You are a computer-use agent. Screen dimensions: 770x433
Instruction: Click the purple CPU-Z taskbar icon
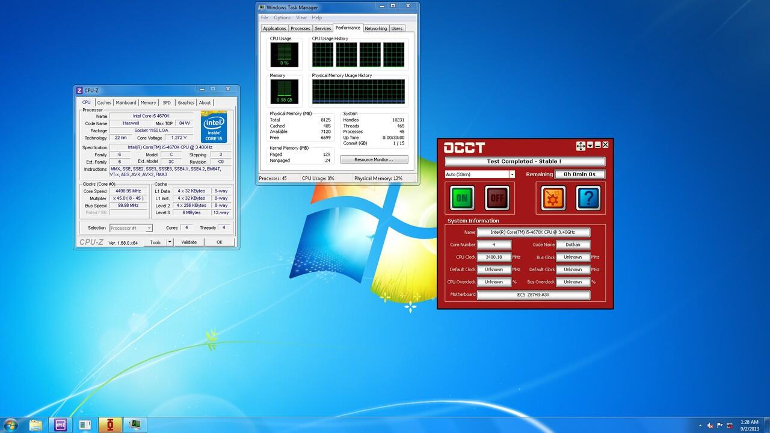(x=60, y=425)
